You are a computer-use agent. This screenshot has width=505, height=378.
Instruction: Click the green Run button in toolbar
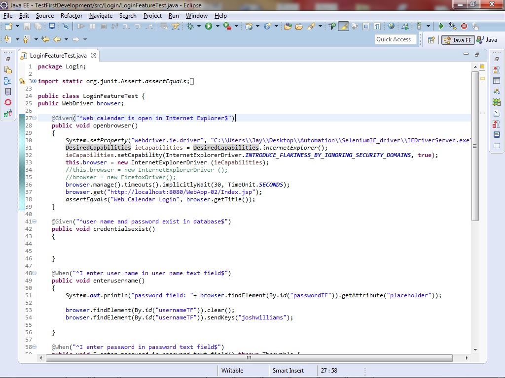pos(209,26)
